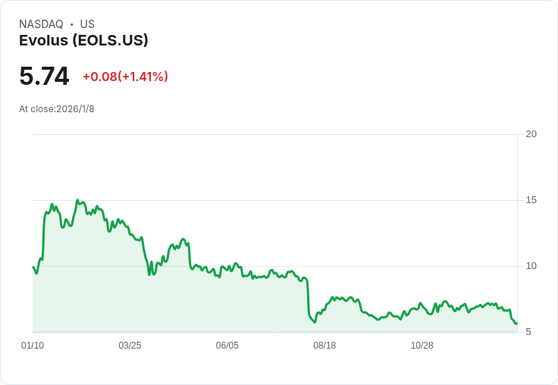Click the US market label
558x385 pixels.
(87, 24)
